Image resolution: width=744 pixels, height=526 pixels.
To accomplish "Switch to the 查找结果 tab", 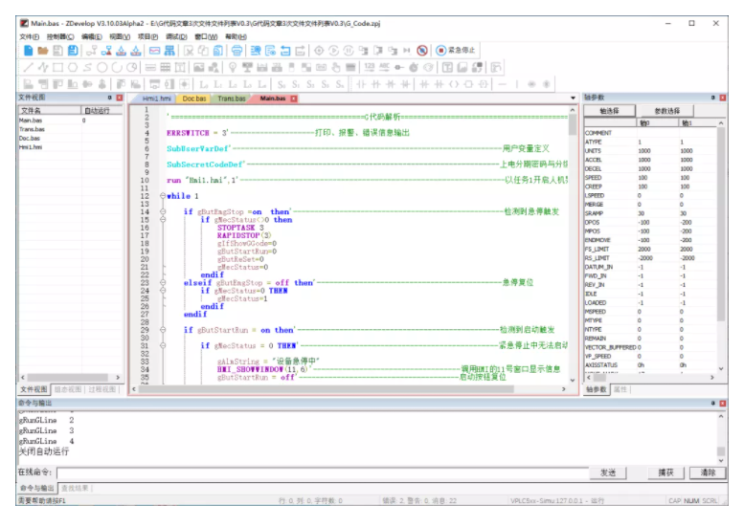I will 75,488.
